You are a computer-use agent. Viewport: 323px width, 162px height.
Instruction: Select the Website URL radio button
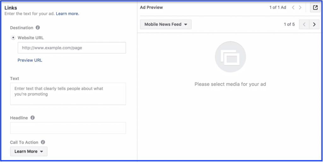coord(13,38)
